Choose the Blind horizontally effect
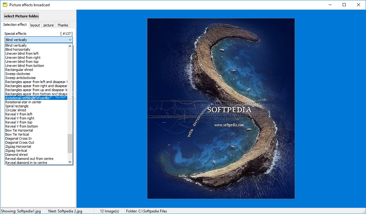This screenshot has height=214, width=366. click(36, 49)
